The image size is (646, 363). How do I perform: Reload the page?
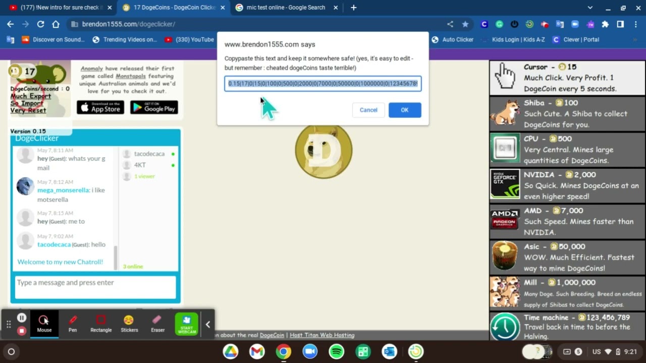pyautogui.click(x=40, y=24)
